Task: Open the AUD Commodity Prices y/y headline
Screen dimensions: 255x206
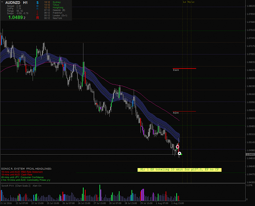Action: tap(26, 180)
